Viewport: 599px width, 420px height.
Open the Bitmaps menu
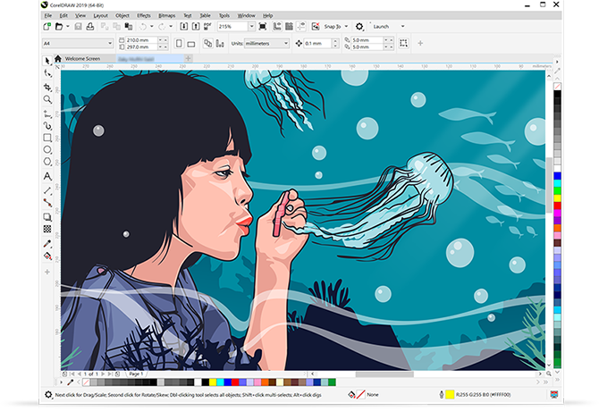coord(166,16)
